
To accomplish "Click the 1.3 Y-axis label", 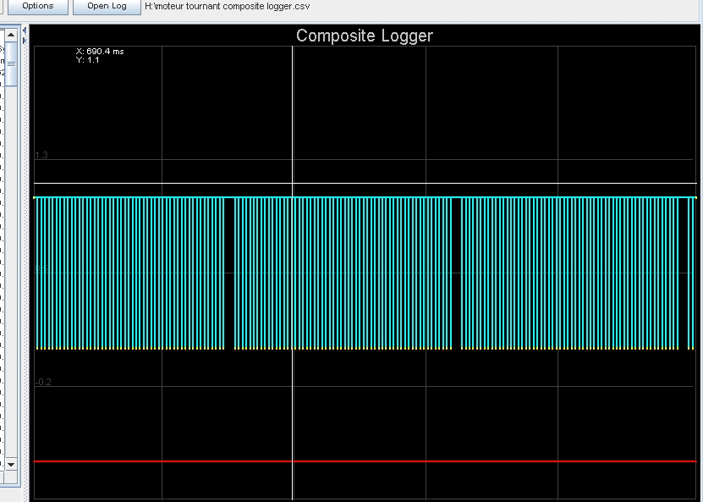I will (41, 155).
